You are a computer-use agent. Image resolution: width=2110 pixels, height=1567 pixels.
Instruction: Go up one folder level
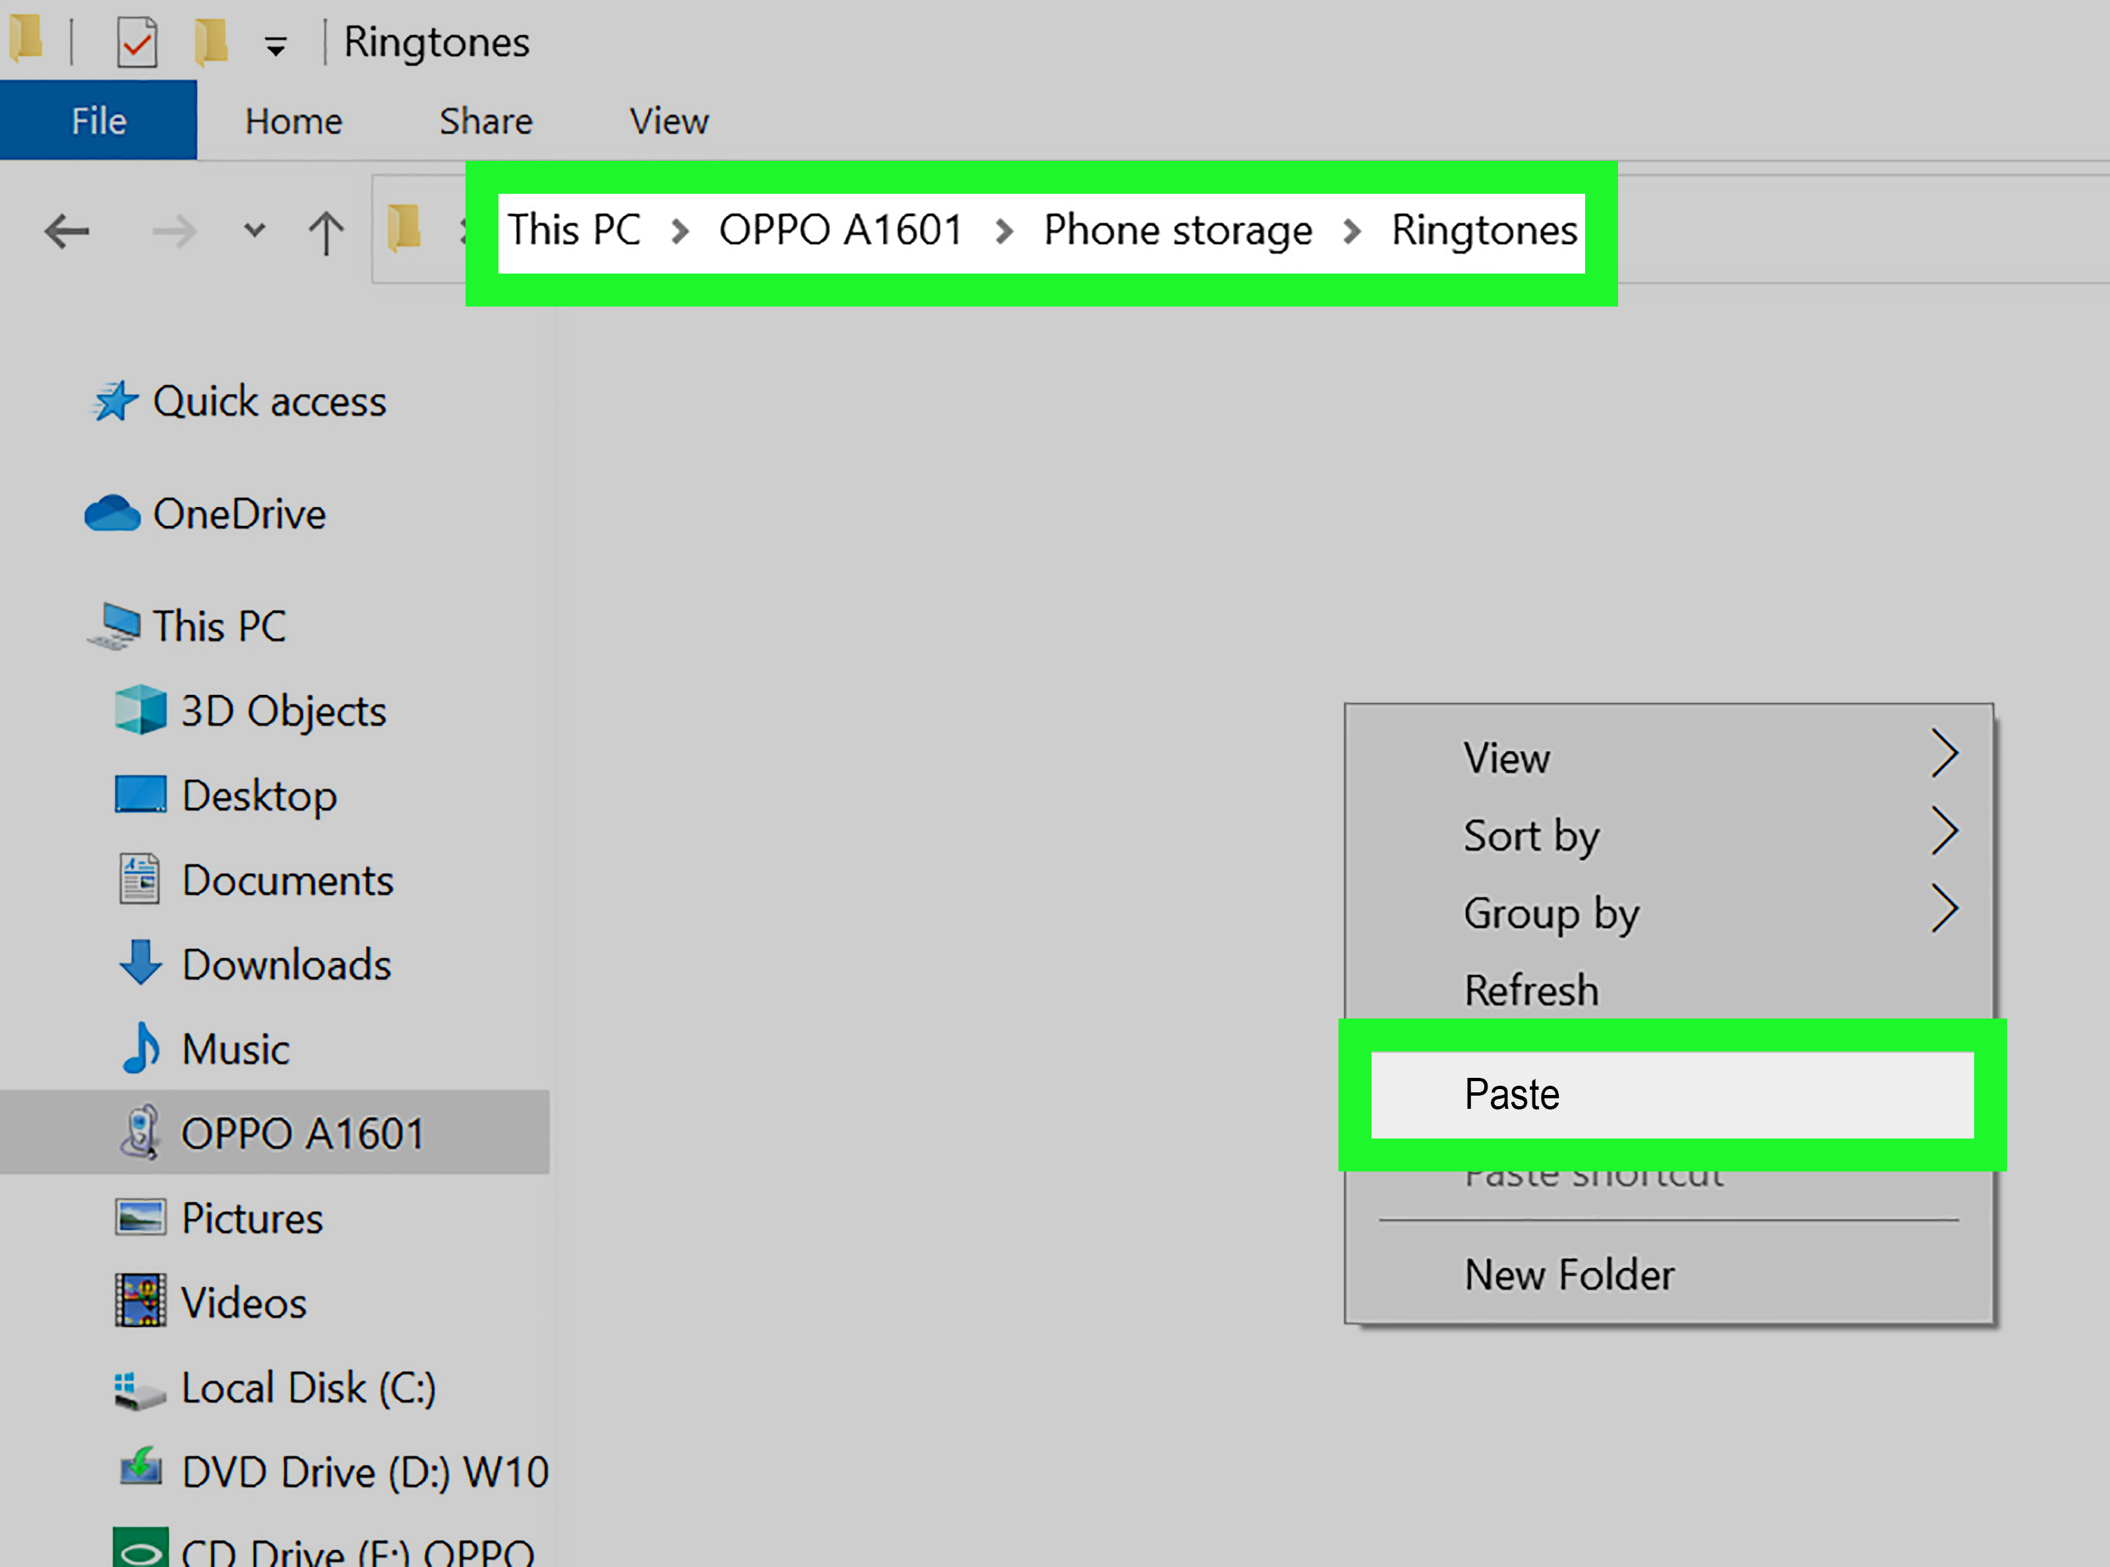[x=326, y=233]
